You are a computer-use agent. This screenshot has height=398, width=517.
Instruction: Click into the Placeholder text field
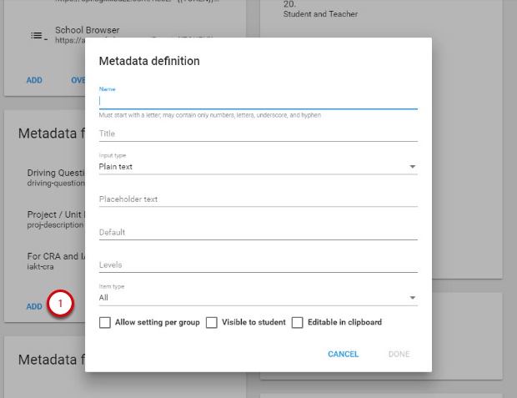point(258,199)
